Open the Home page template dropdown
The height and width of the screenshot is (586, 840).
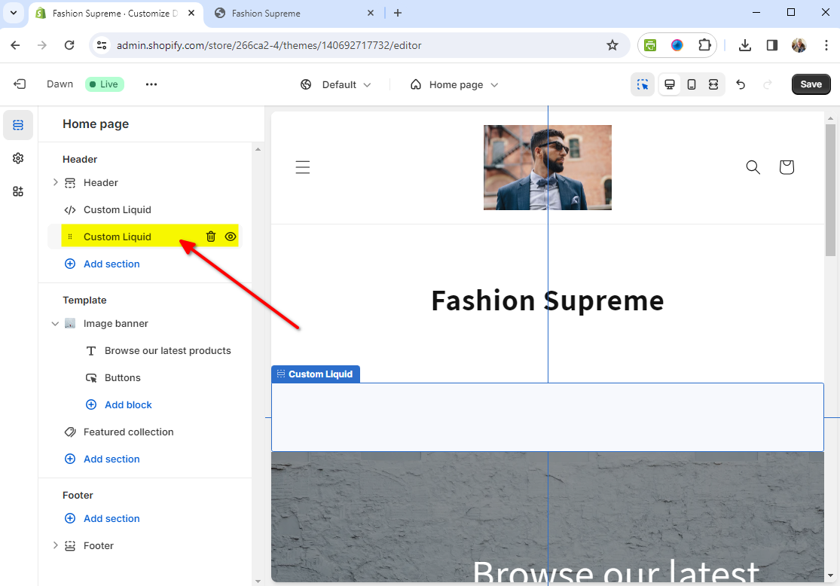pyautogui.click(x=454, y=84)
